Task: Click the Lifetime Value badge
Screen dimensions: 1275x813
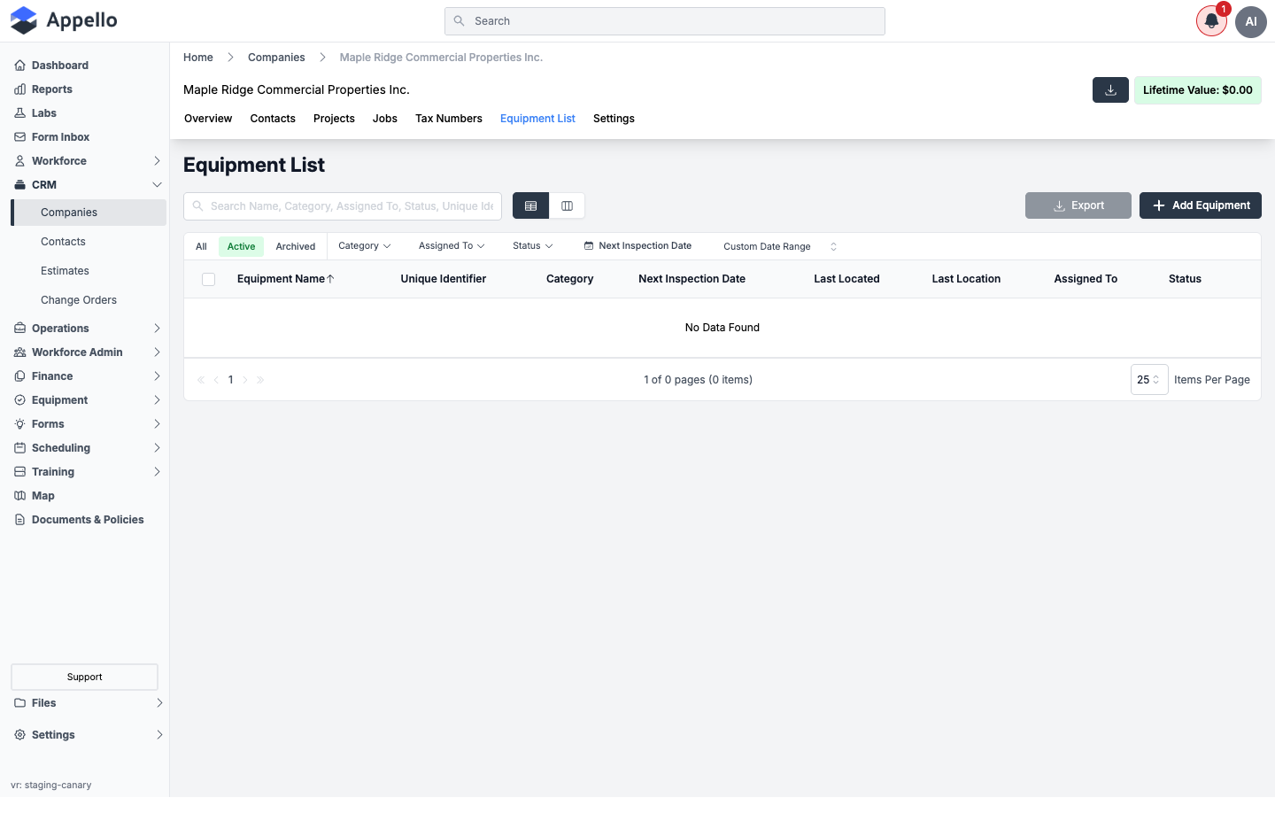Action: pos(1198,90)
